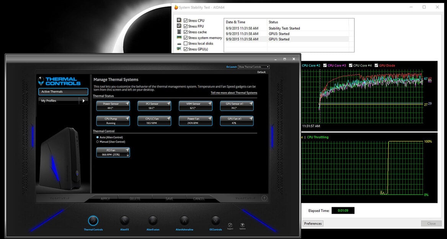Viewport: 447px width, 239px height.
Task: Click the Elapsed Time value 0:01:09
Action: click(343, 211)
